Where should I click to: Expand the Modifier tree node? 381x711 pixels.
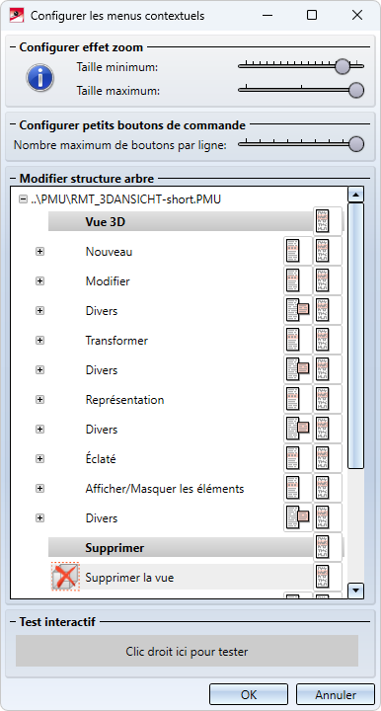tap(39, 281)
